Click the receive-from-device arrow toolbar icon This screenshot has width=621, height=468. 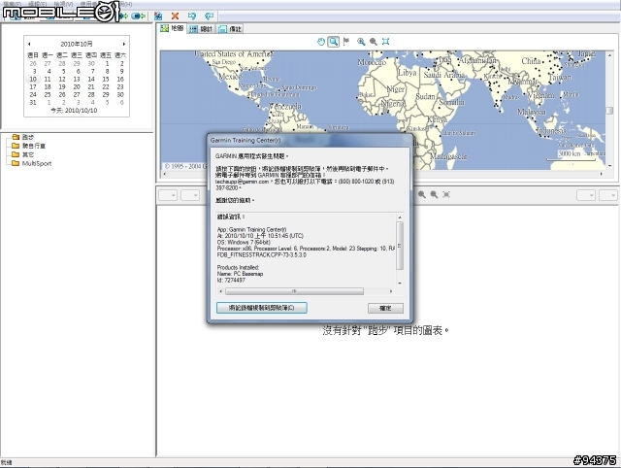pyautogui.click(x=209, y=17)
